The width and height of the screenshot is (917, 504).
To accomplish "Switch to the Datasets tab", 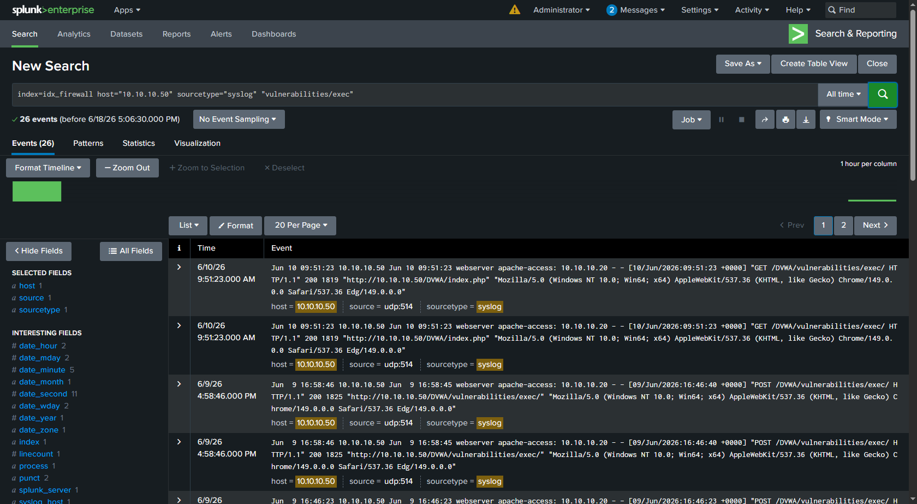I will tap(126, 34).
